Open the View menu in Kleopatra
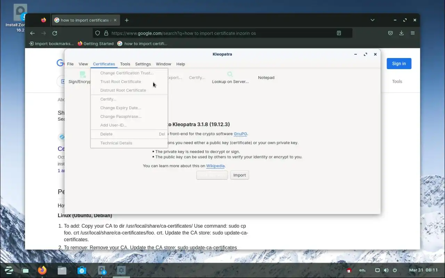This screenshot has width=445, height=278. (83, 64)
